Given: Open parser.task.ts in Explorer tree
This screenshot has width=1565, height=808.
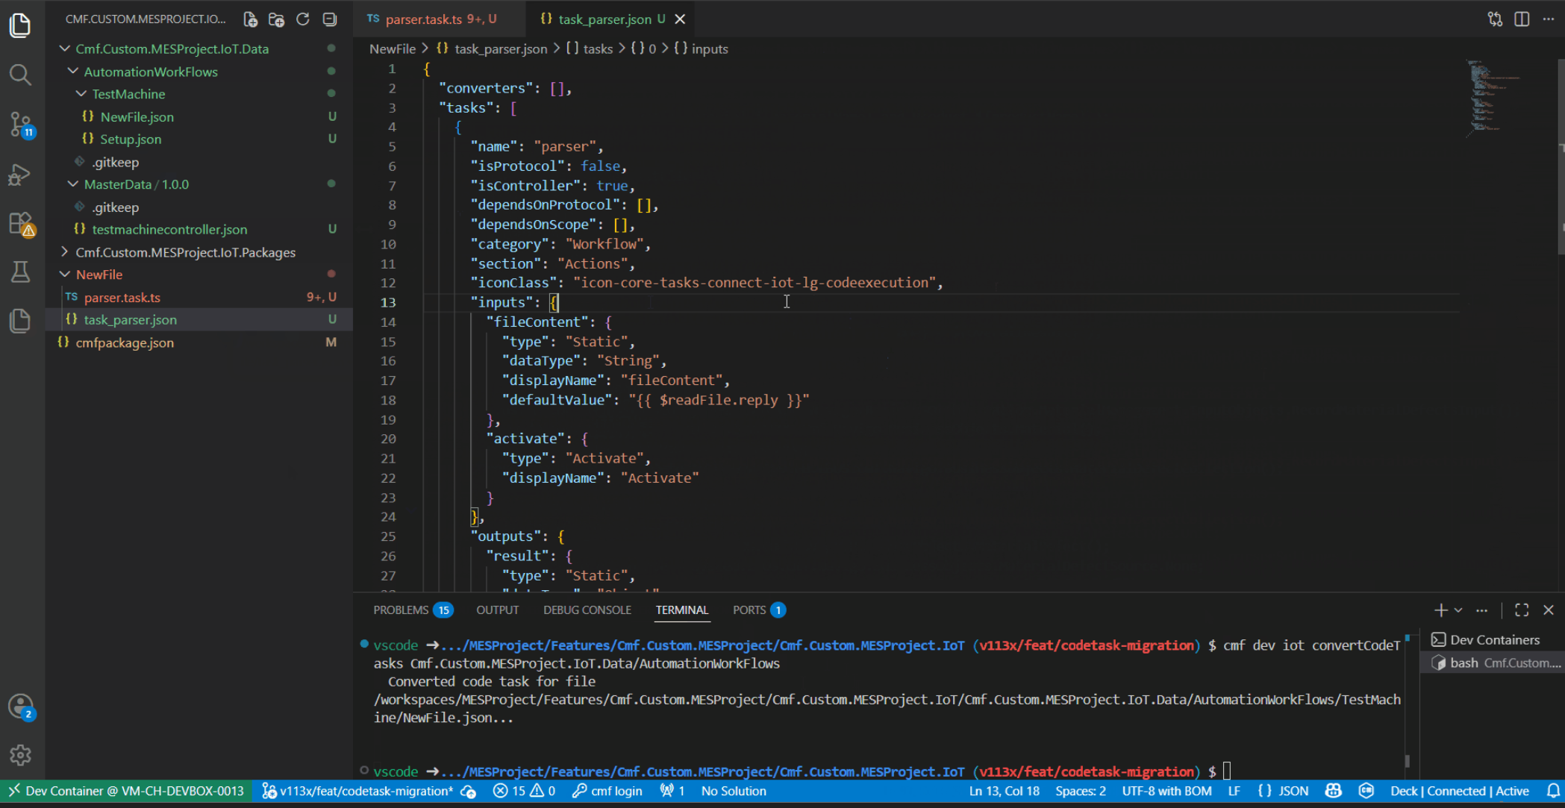Looking at the screenshot, I should (x=122, y=297).
